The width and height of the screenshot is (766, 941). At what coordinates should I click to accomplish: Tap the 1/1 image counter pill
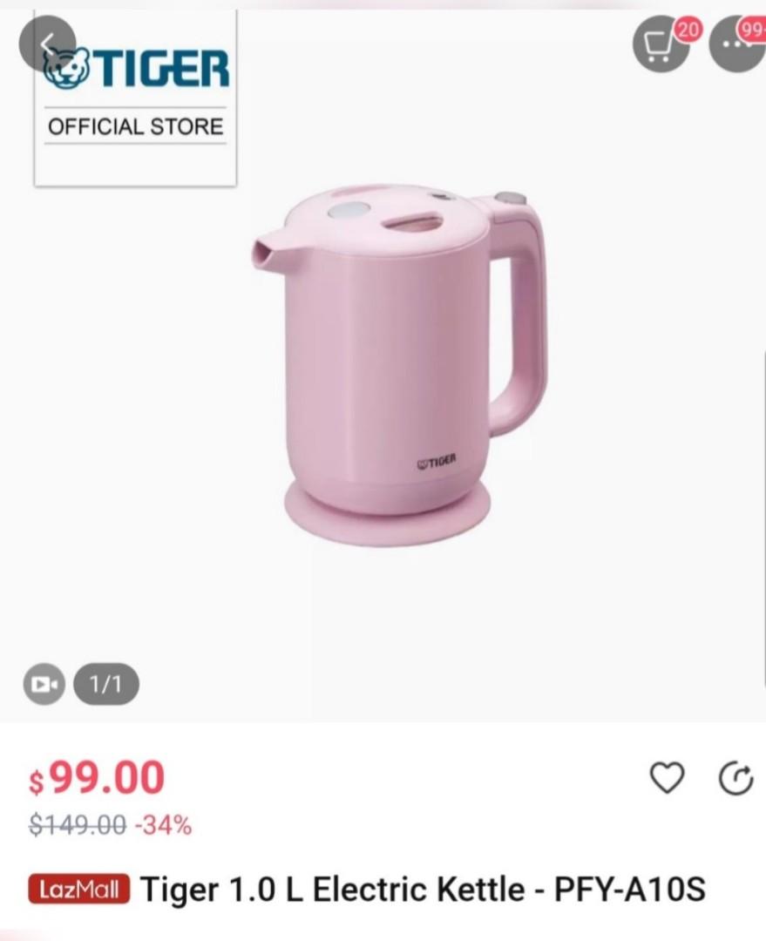106,684
